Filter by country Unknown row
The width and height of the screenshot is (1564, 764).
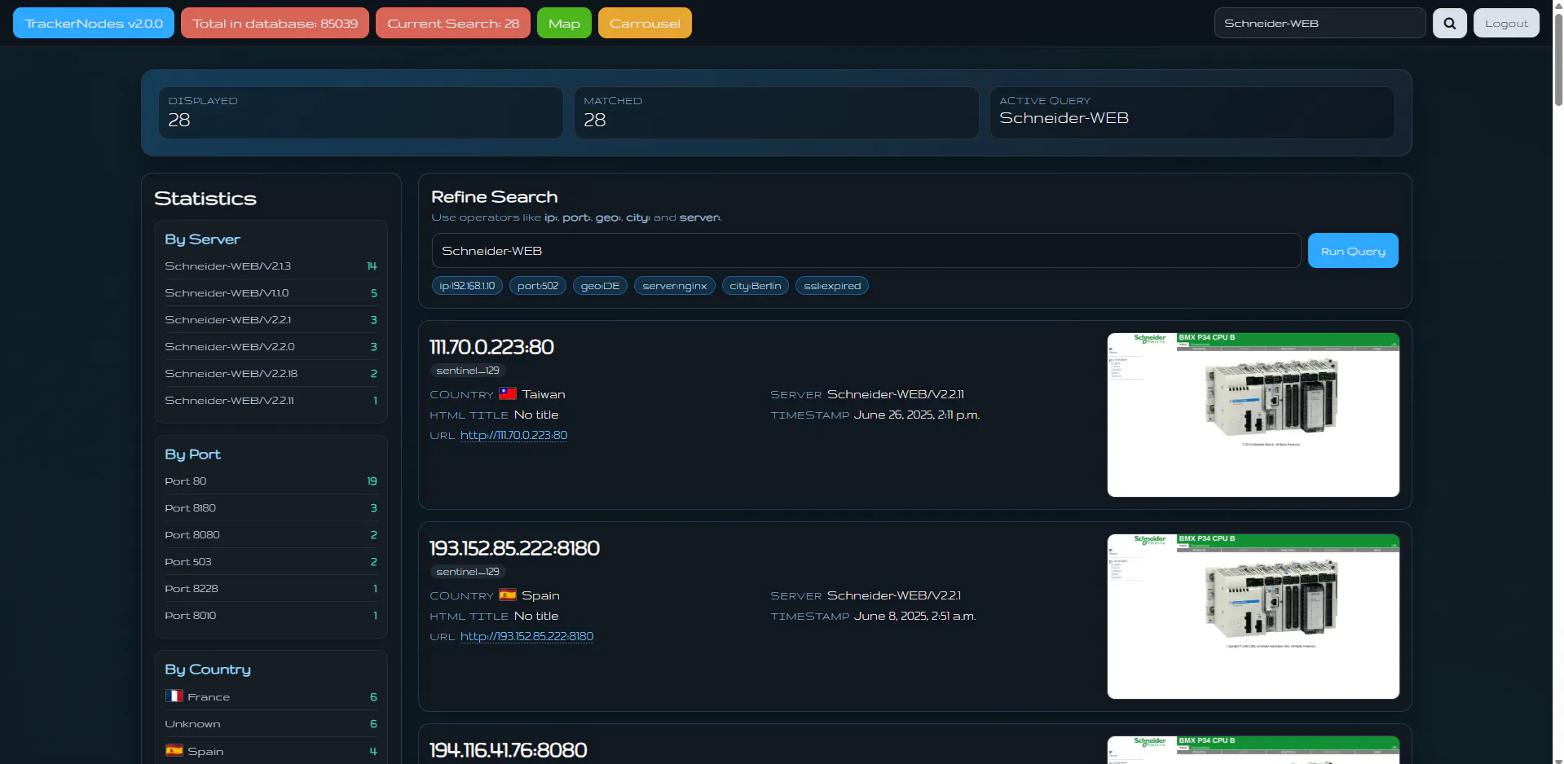point(271,724)
